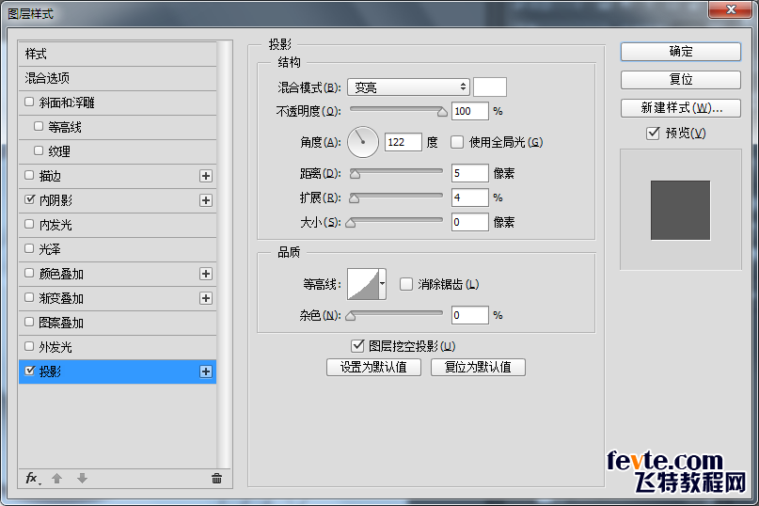Move effect up with the up arrow icon
Image resolution: width=759 pixels, height=506 pixels.
point(56,479)
